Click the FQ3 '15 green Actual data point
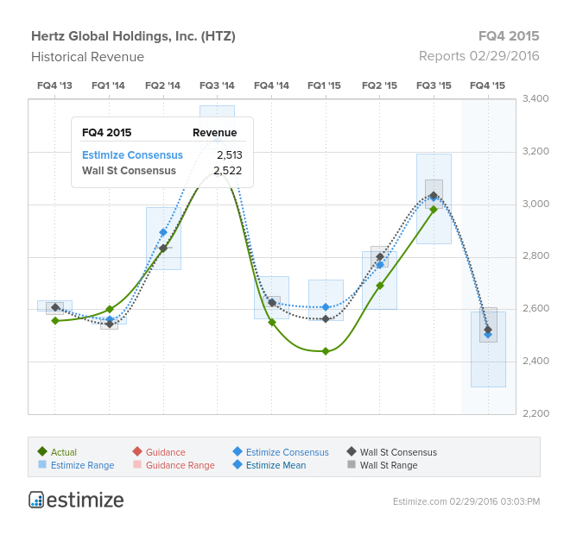This screenshot has width=583, height=535. pos(434,210)
